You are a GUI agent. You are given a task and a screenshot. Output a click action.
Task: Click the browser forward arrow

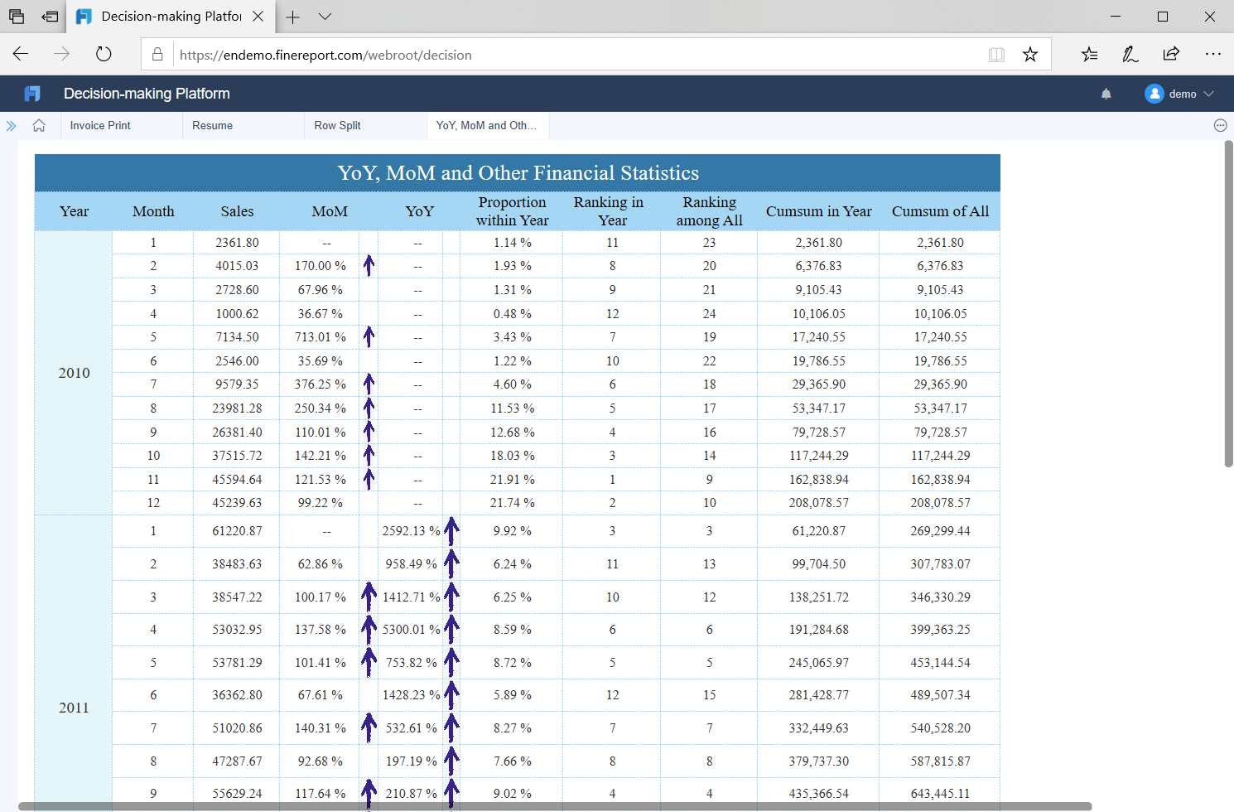click(x=62, y=54)
